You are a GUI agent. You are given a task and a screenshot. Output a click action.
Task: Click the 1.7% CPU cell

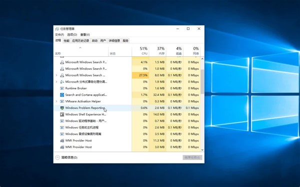[x=140, y=95]
